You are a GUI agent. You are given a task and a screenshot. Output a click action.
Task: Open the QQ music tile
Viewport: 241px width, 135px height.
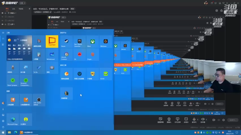coord(26,120)
